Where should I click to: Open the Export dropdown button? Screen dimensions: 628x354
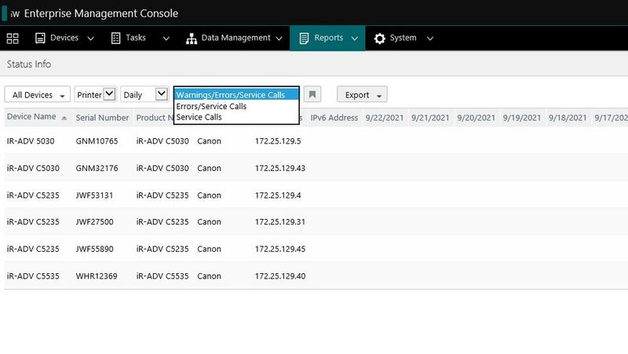tap(362, 94)
